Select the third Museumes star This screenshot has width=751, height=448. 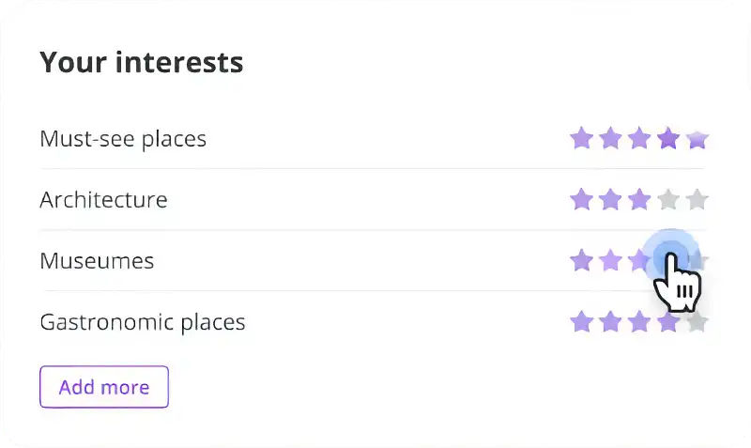639,260
